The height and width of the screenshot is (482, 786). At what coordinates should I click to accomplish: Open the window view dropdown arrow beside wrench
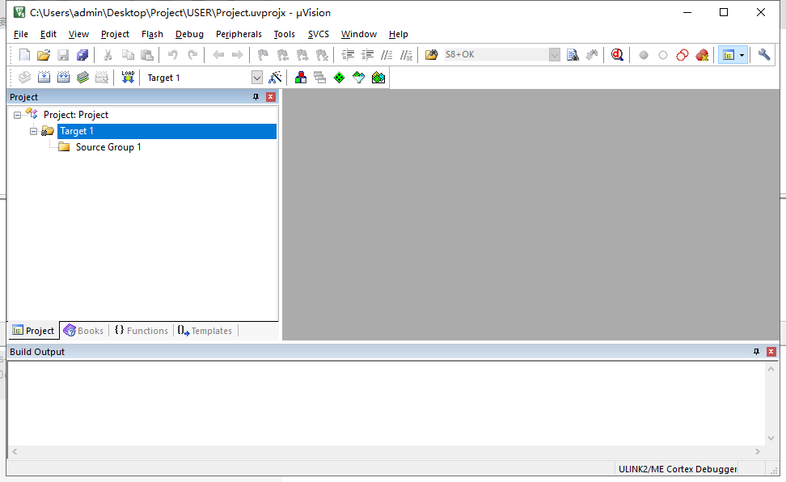[x=742, y=55]
